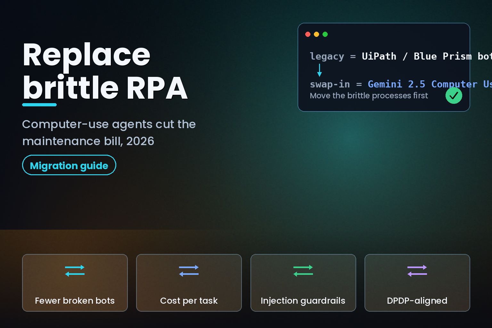
Task: Click the subtitle about computer-use agents
Action: pos(109,133)
